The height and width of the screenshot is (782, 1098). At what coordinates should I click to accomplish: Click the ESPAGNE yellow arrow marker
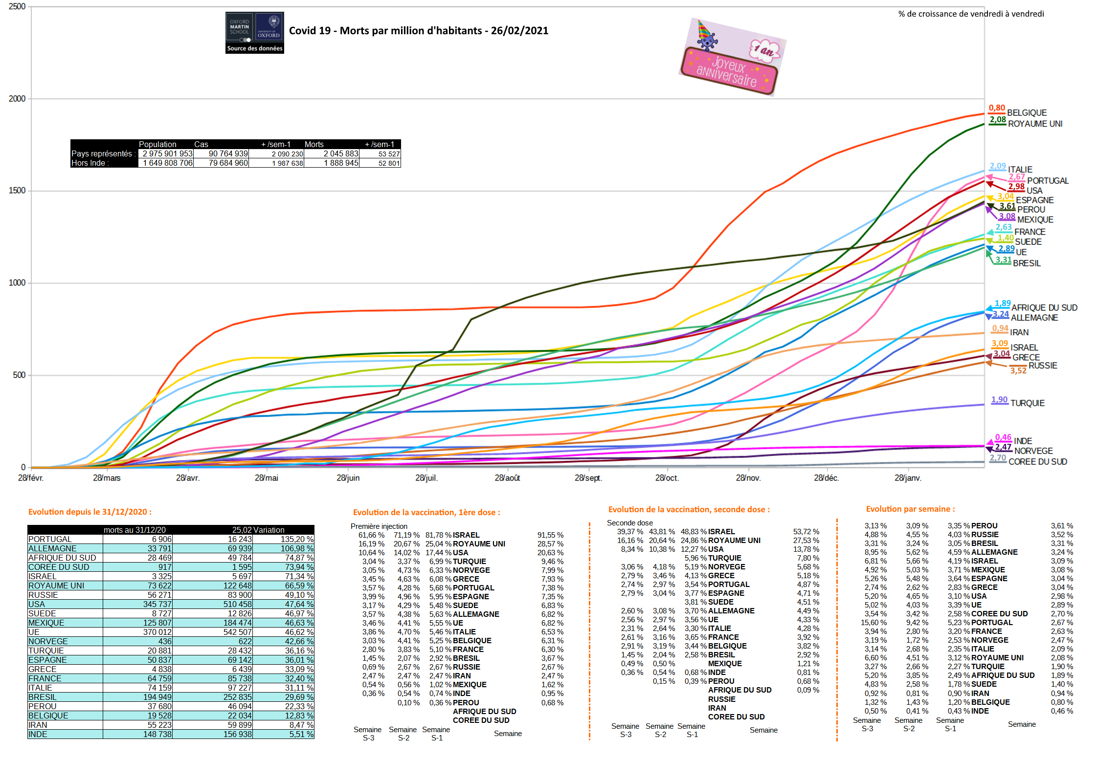point(989,198)
